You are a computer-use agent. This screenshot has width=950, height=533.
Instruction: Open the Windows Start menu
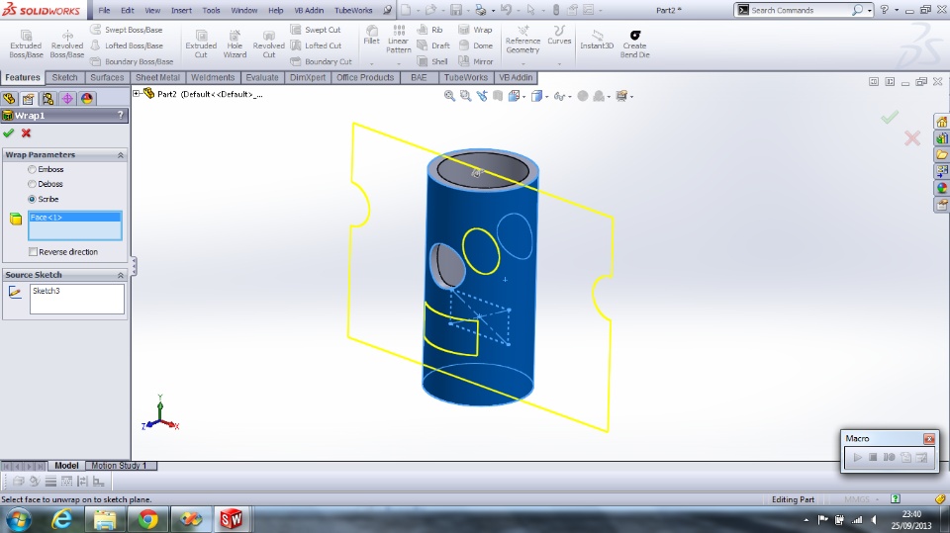tap(19, 520)
